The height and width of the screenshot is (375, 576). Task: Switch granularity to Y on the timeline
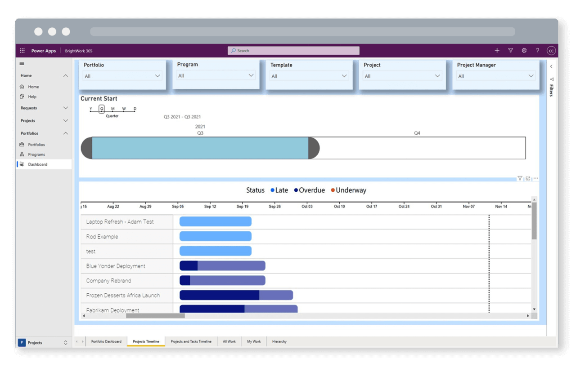[90, 109]
